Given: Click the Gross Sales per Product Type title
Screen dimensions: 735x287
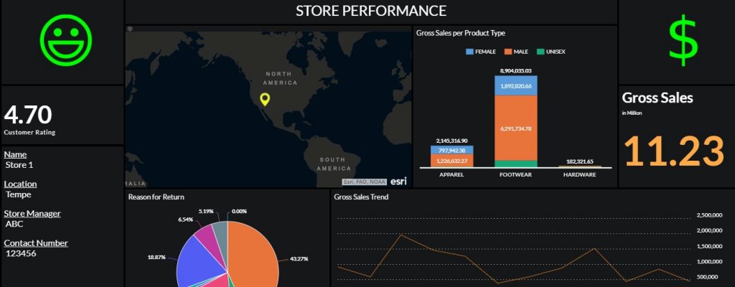Looking at the screenshot, I should [460, 33].
